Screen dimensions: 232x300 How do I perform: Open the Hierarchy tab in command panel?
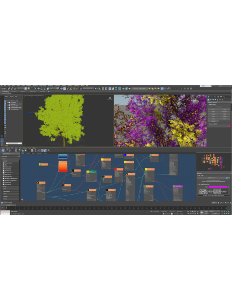pyautogui.click(x=215, y=97)
